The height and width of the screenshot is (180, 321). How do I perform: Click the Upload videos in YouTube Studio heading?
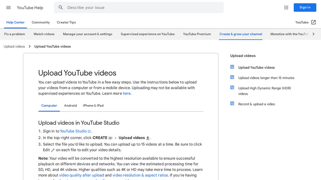79,123
